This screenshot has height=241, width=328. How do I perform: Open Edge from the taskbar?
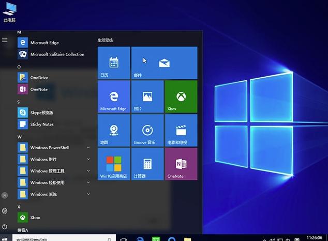point(140,239)
